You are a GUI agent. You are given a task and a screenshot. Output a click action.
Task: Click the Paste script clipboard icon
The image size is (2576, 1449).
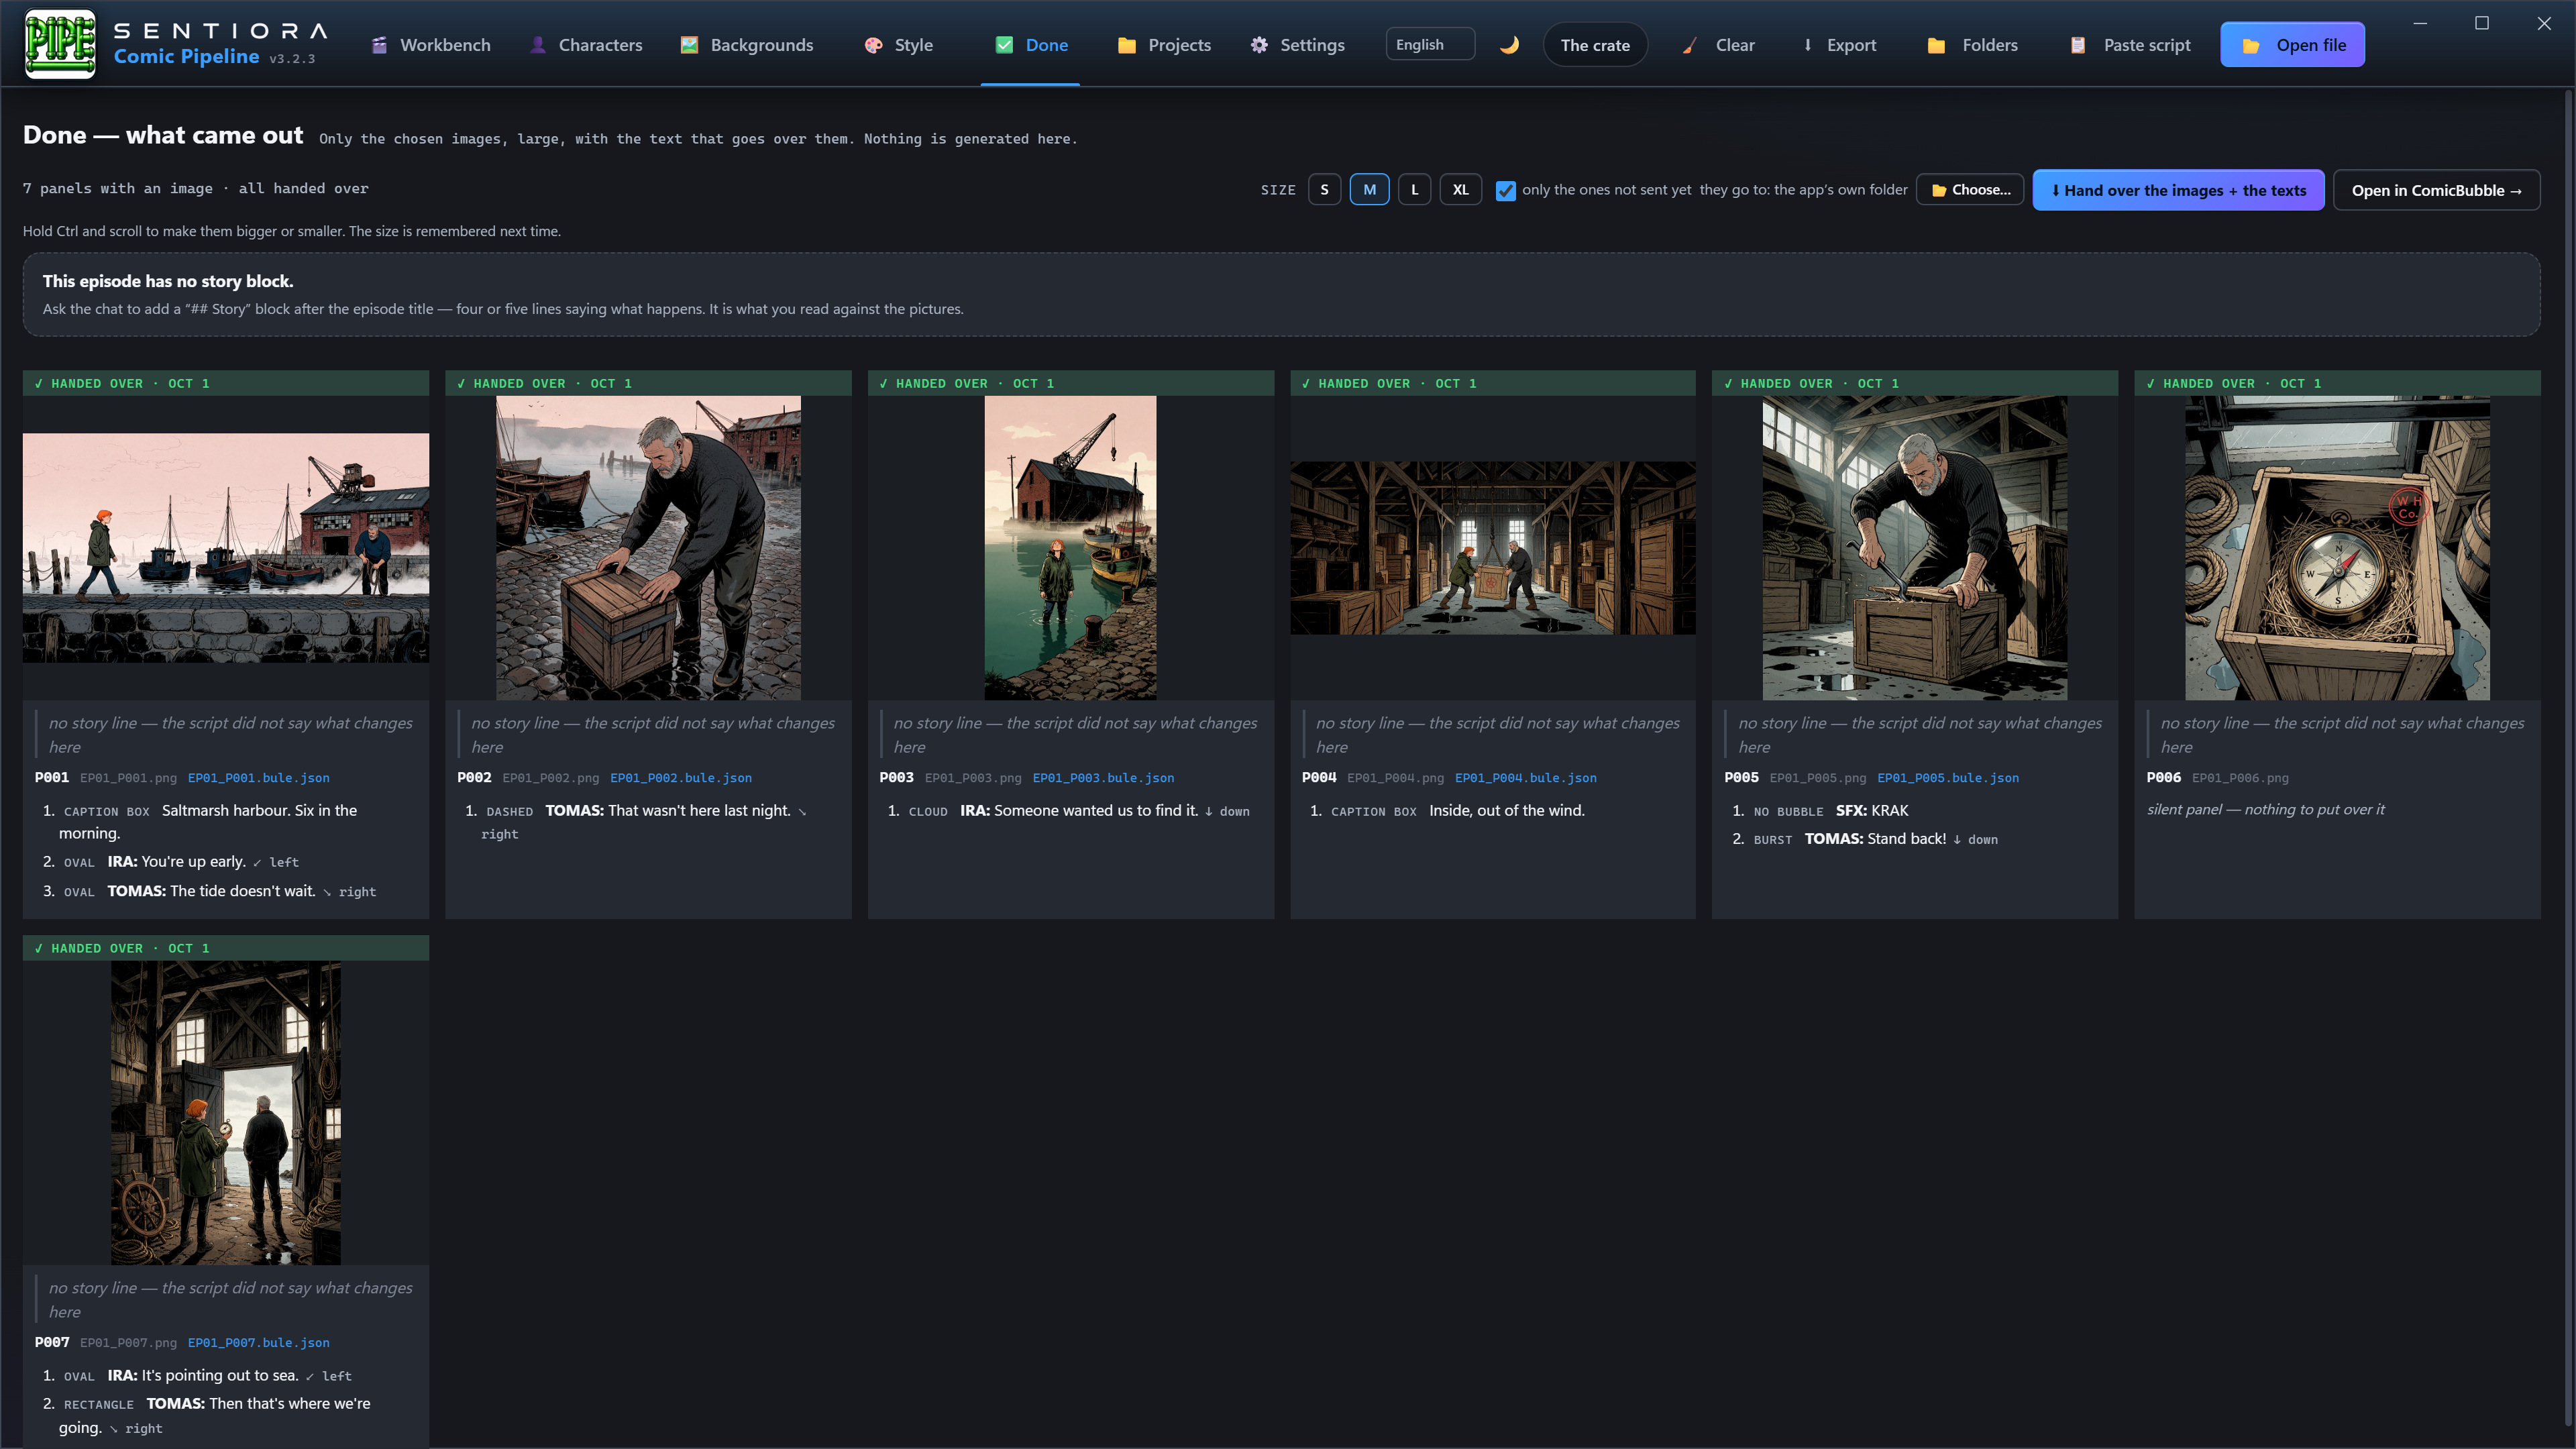tap(2078, 45)
